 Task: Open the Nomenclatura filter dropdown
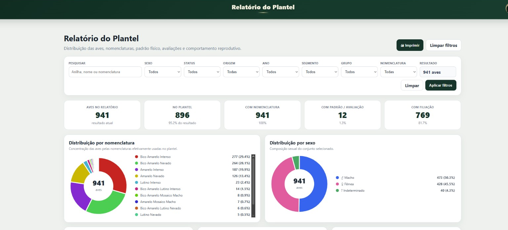[x=399, y=72]
